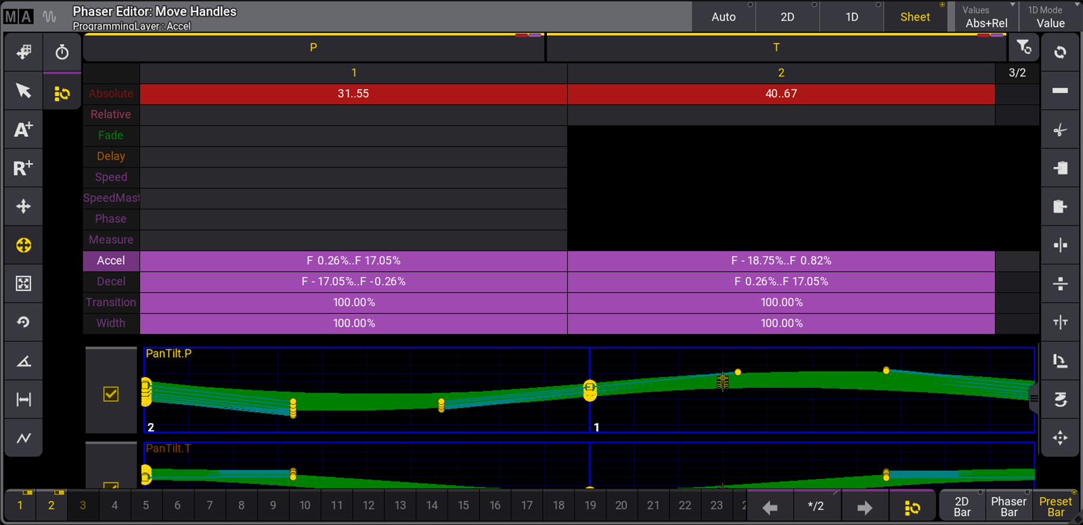This screenshot has height=525, width=1083.
Task: Click the R+ add relative tool
Action: [x=24, y=168]
